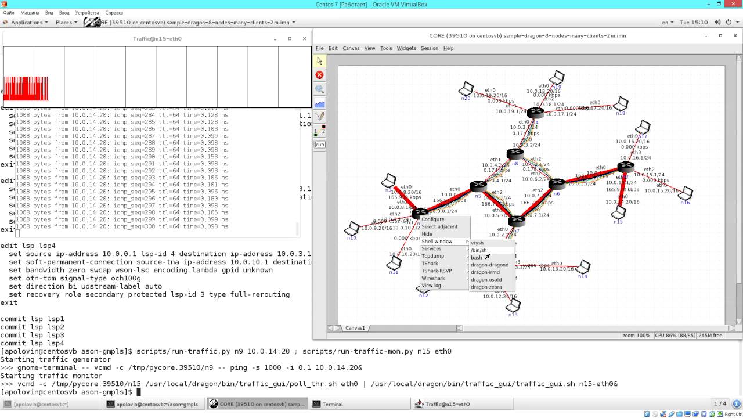Choose Select adjacent in context menu
This screenshot has height=418, width=743.
(x=445, y=226)
